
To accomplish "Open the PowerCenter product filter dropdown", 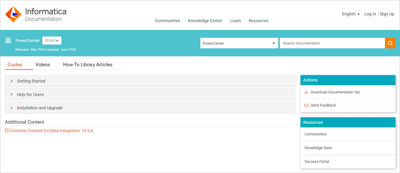I will [x=239, y=43].
